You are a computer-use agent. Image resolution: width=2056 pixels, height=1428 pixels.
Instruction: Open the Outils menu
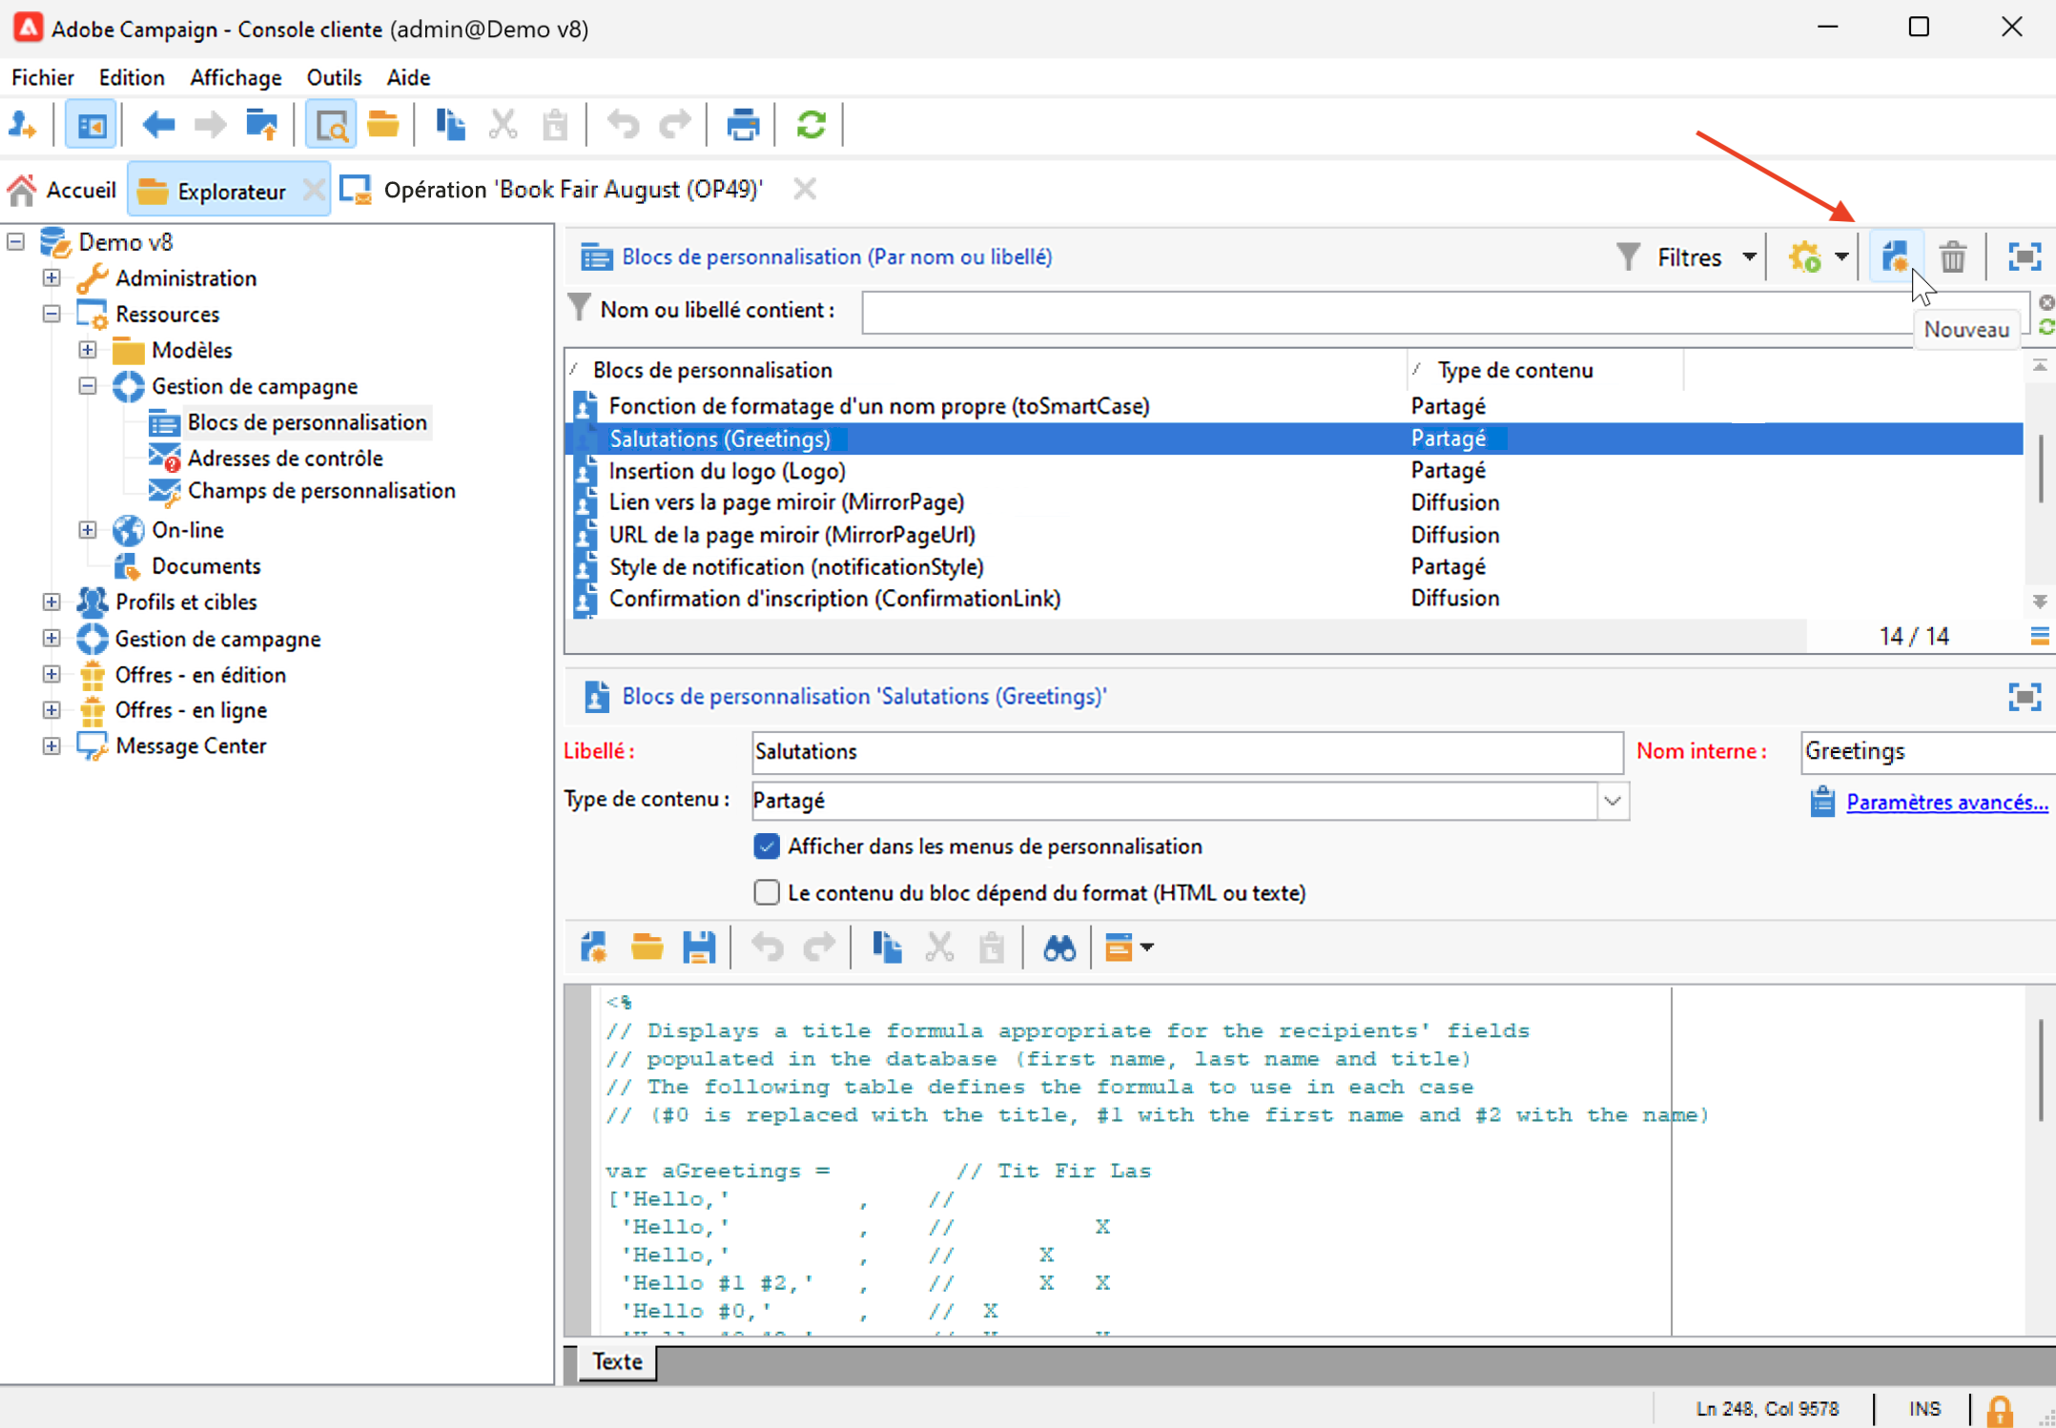tap(333, 77)
